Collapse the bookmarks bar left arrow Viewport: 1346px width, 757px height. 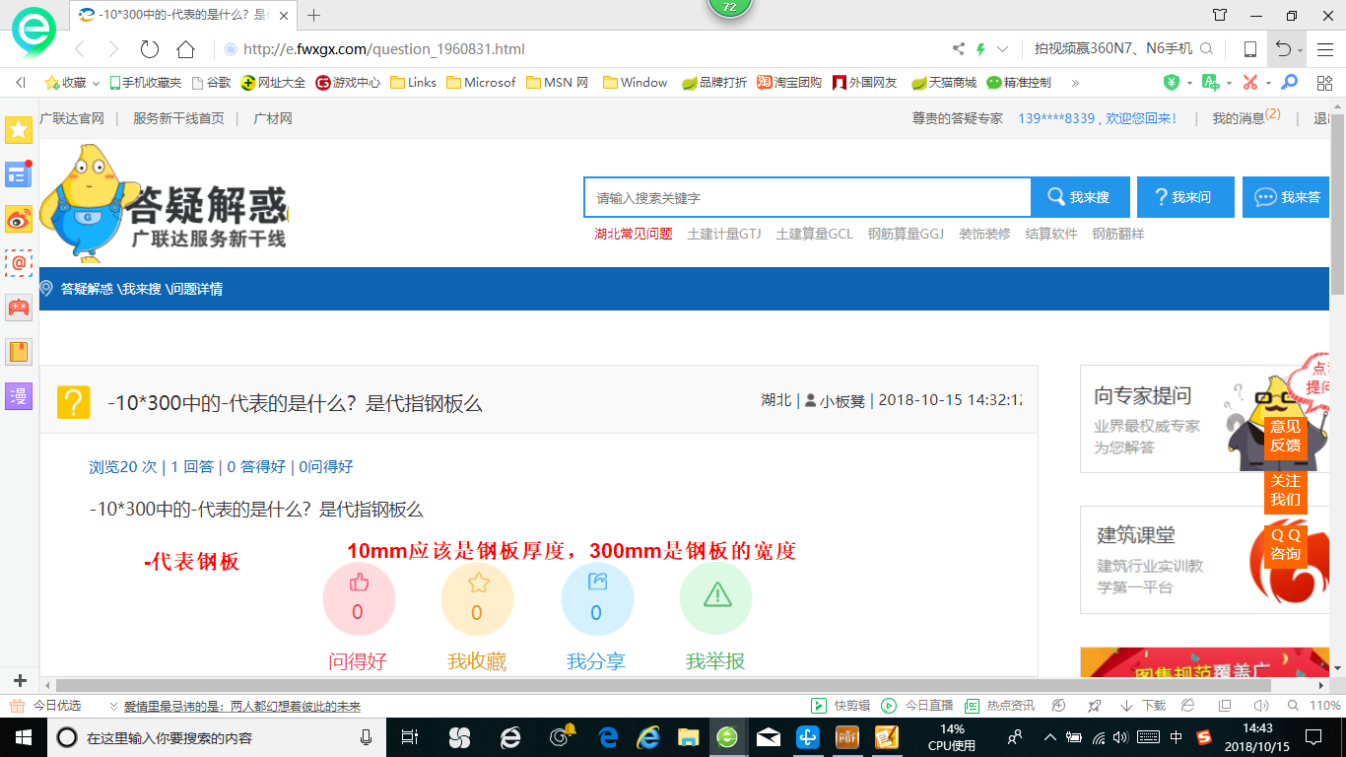pyautogui.click(x=21, y=83)
